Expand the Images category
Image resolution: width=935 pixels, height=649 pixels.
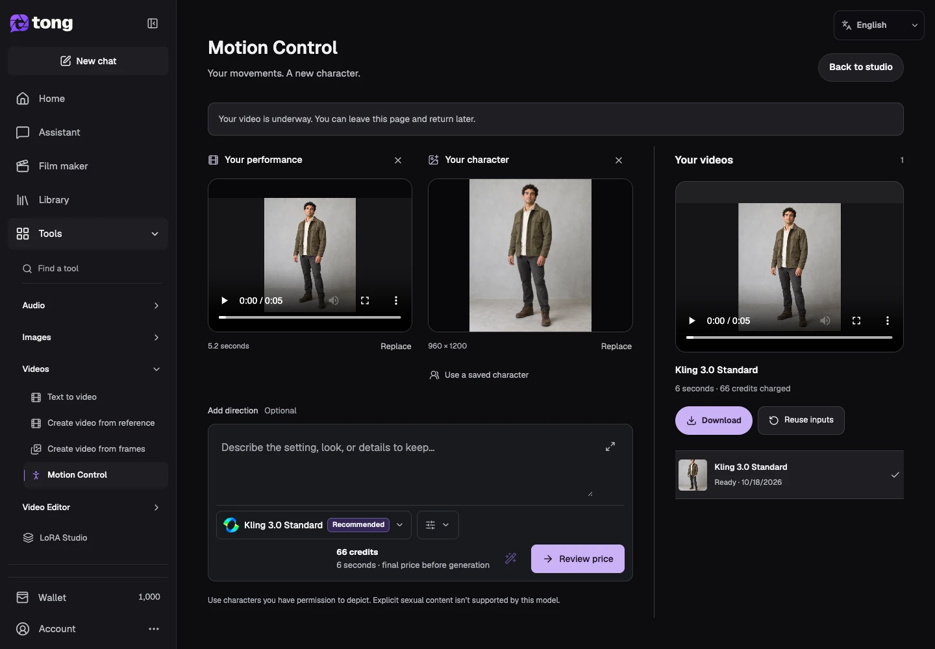point(91,337)
